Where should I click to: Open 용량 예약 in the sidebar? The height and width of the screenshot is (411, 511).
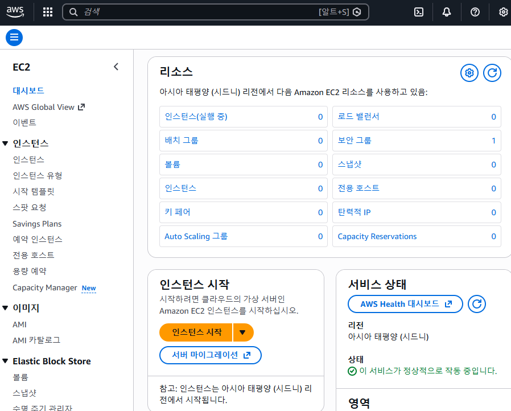click(30, 271)
